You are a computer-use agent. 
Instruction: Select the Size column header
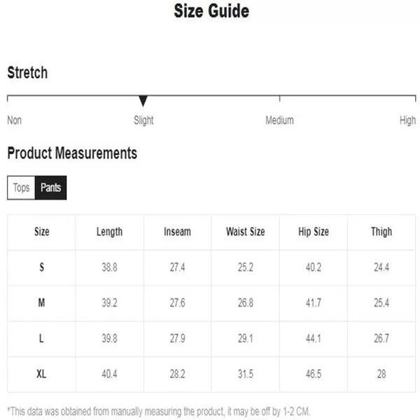coord(42,232)
